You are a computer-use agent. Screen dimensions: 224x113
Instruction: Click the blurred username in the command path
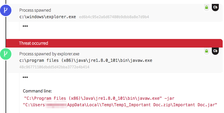pos(56,105)
